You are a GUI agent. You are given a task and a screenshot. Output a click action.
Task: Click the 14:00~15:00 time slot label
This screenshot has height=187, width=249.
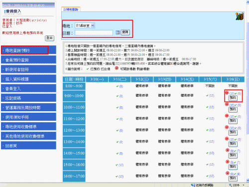(74, 153)
